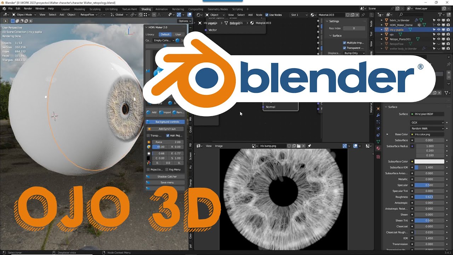Open the Random Walk subsurface method dropdown

(427, 128)
